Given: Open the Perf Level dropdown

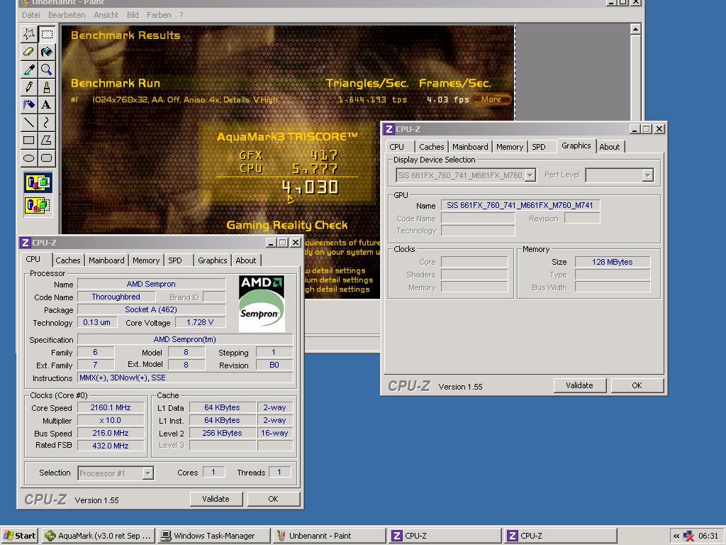Looking at the screenshot, I should [648, 175].
